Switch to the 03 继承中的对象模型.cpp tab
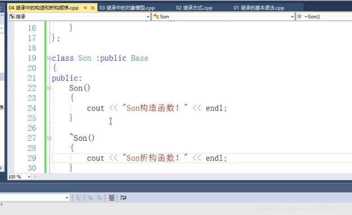The height and width of the screenshot is (215, 352). point(127,8)
